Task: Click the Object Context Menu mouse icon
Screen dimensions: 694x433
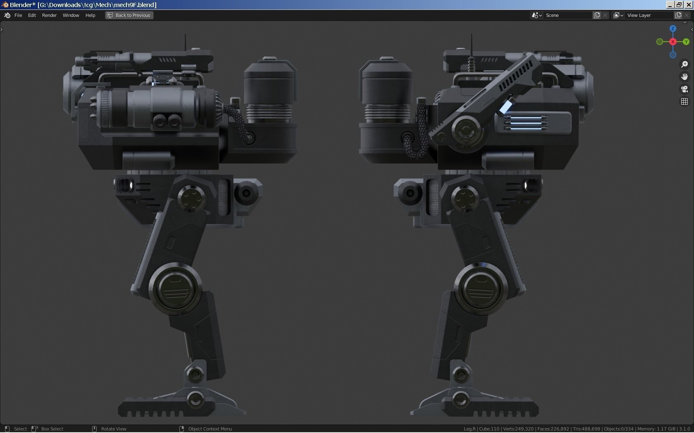Action: click(181, 429)
